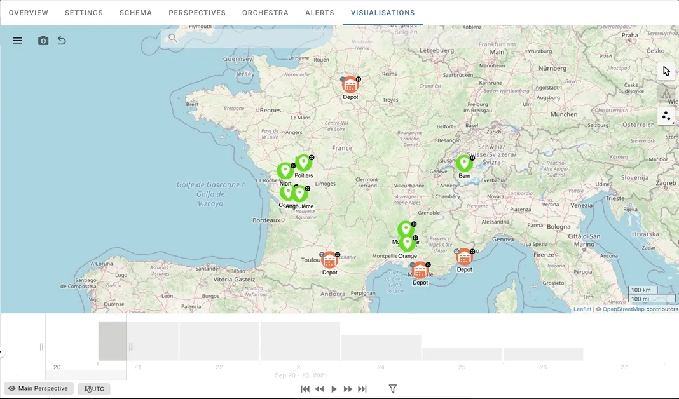This screenshot has width=679, height=399.
Task: Click the Depot marker at Marseille
Action: click(x=420, y=271)
